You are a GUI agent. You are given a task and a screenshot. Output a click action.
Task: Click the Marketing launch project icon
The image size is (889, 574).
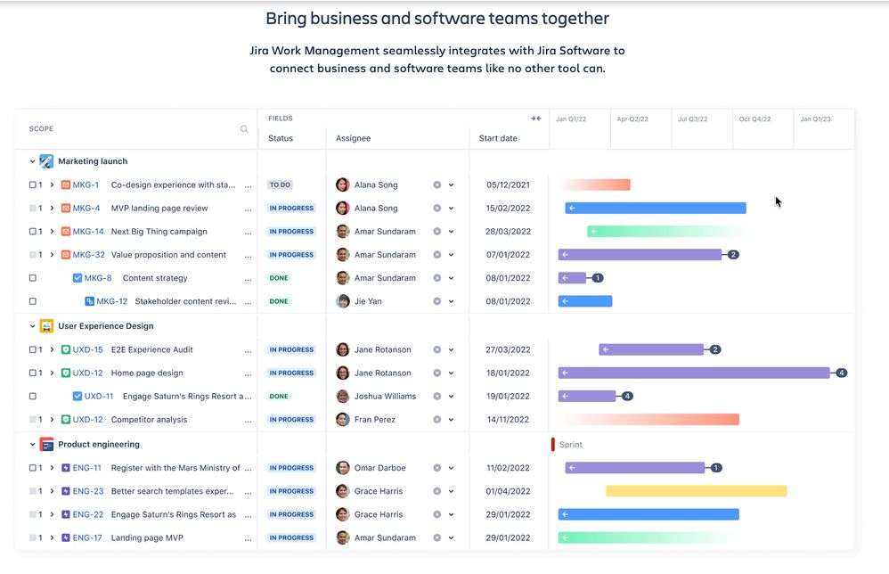(46, 161)
